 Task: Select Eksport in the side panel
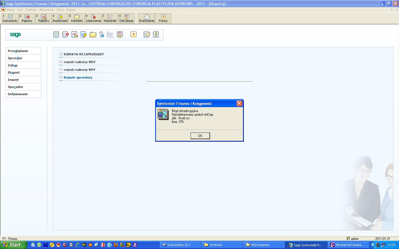click(x=23, y=72)
